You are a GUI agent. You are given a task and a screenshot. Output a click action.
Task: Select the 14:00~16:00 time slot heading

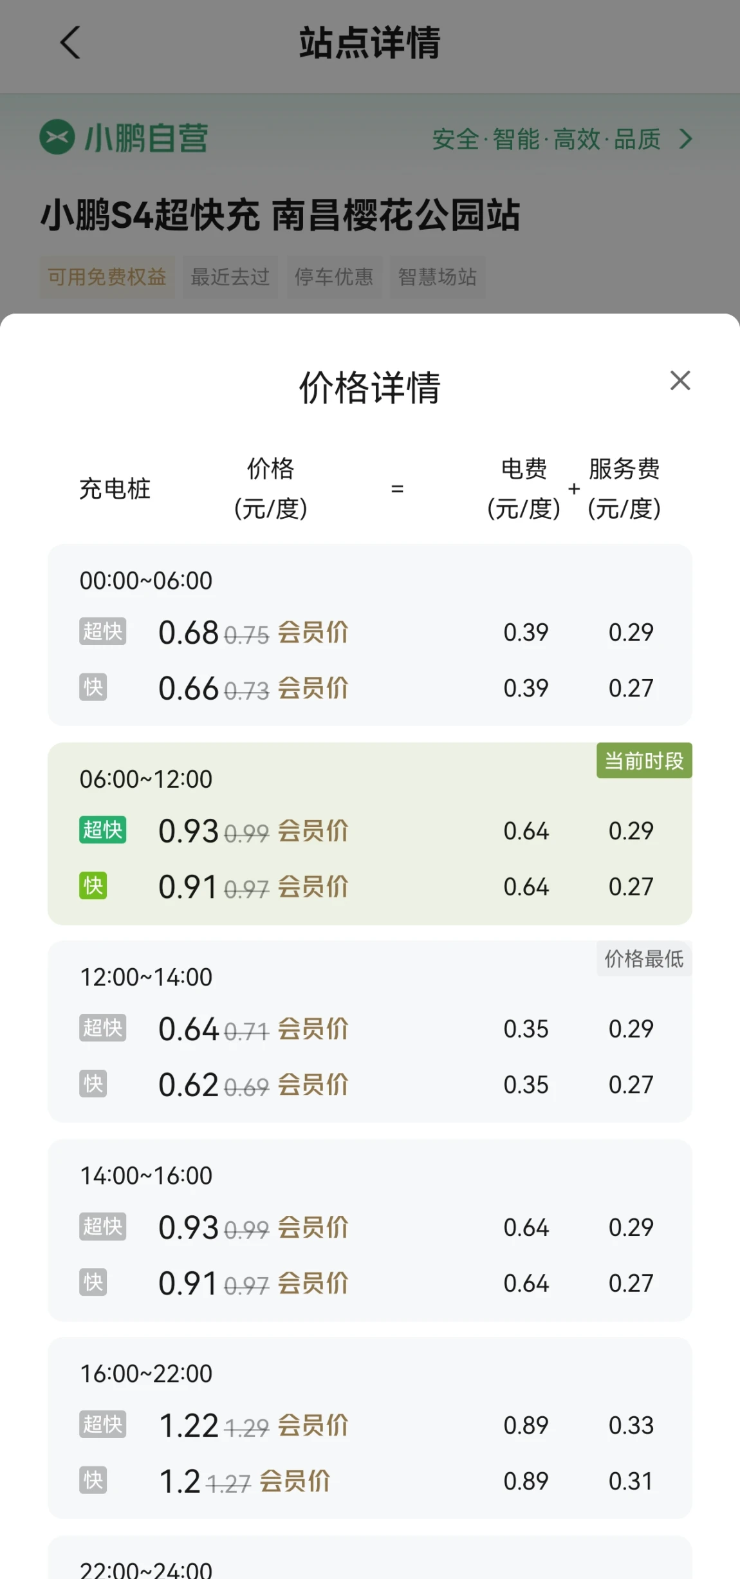click(146, 1175)
